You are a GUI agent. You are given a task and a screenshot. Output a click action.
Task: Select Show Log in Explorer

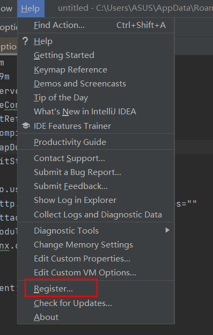click(96, 200)
